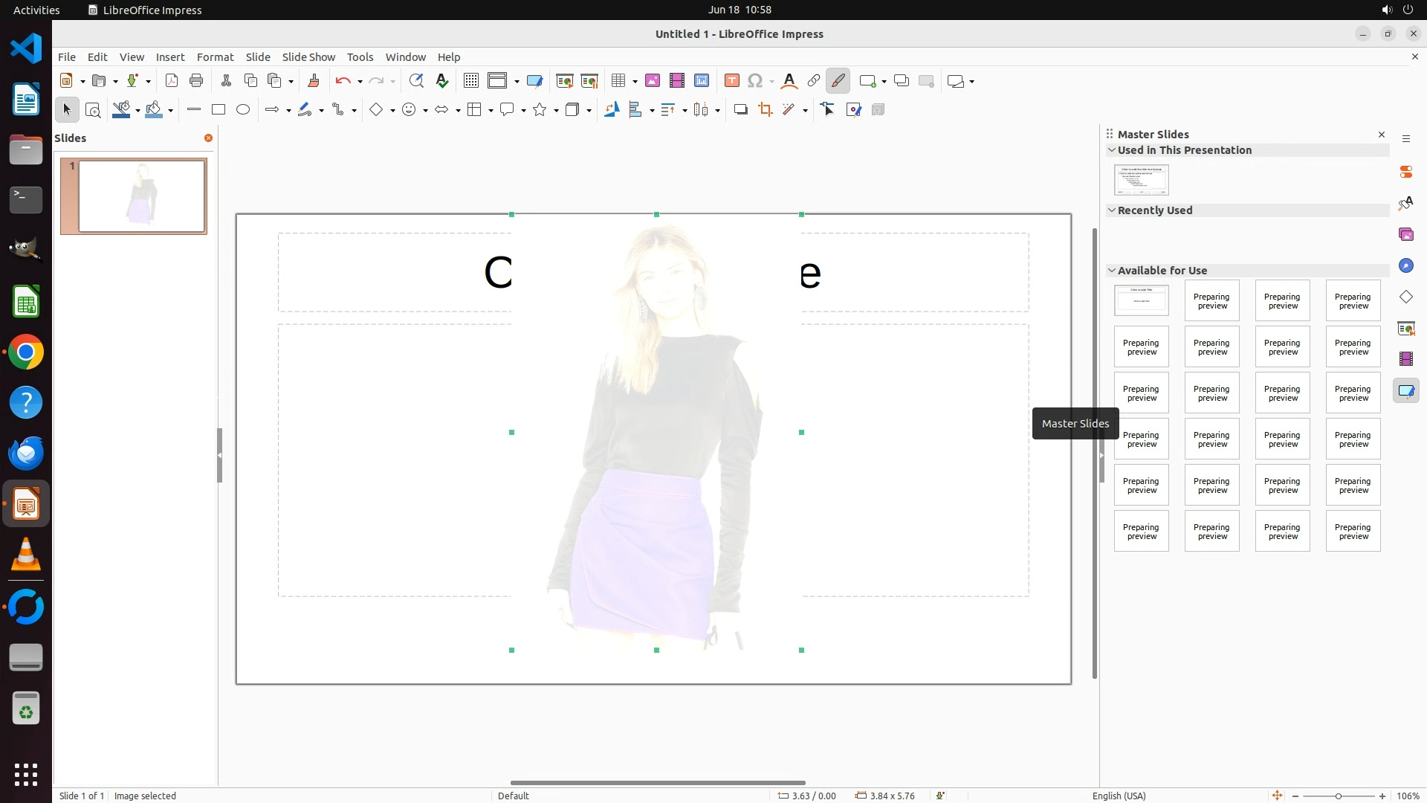Image resolution: width=1427 pixels, height=803 pixels.
Task: Close the Master Slides sidebar deck
Action: 1381,135
